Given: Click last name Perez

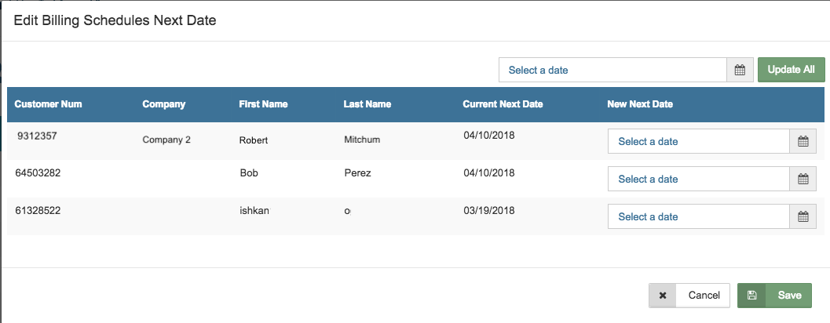Looking at the screenshot, I should (x=357, y=172).
